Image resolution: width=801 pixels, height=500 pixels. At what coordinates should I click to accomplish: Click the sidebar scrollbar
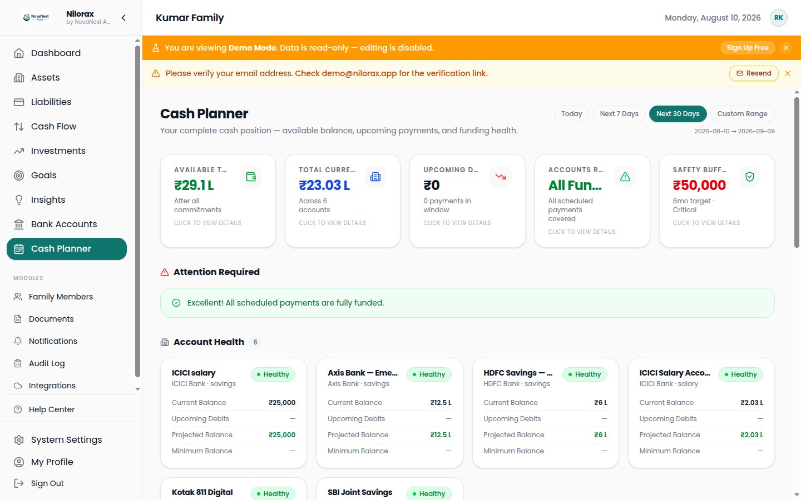(x=137, y=211)
